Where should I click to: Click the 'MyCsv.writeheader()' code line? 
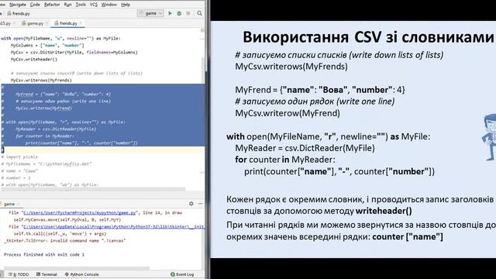pyautogui.click(x=34, y=59)
